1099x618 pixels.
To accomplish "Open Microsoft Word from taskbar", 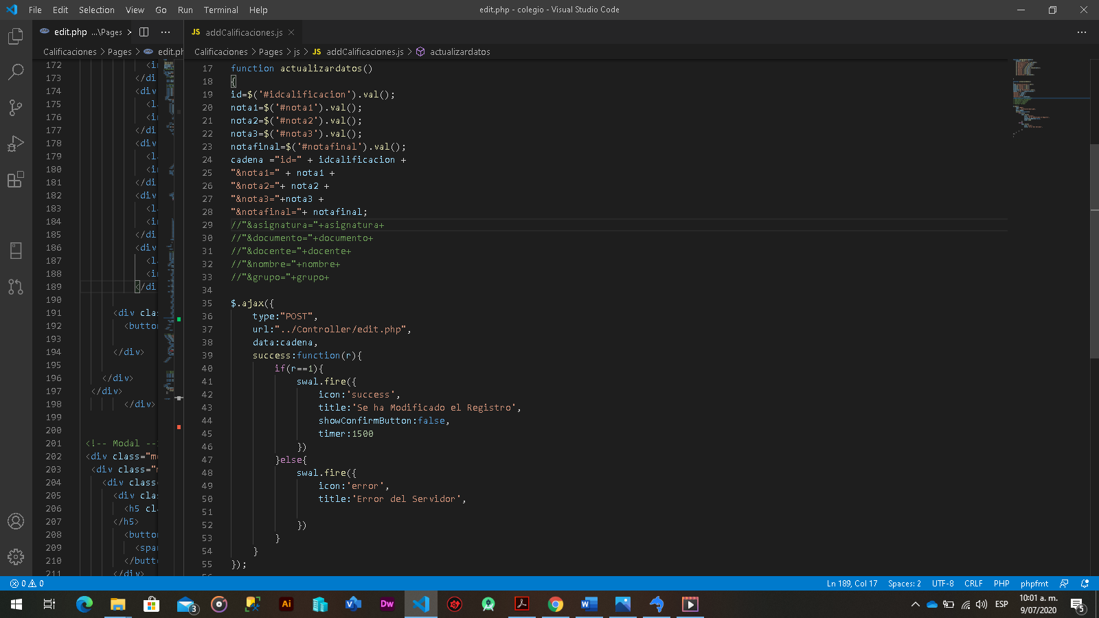I will pyautogui.click(x=589, y=604).
